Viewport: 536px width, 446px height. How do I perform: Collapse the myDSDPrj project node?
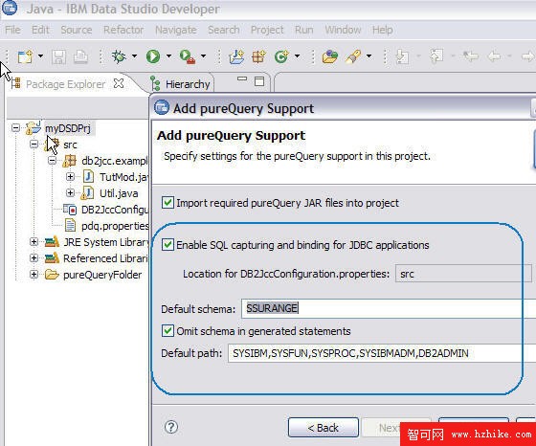click(15, 128)
